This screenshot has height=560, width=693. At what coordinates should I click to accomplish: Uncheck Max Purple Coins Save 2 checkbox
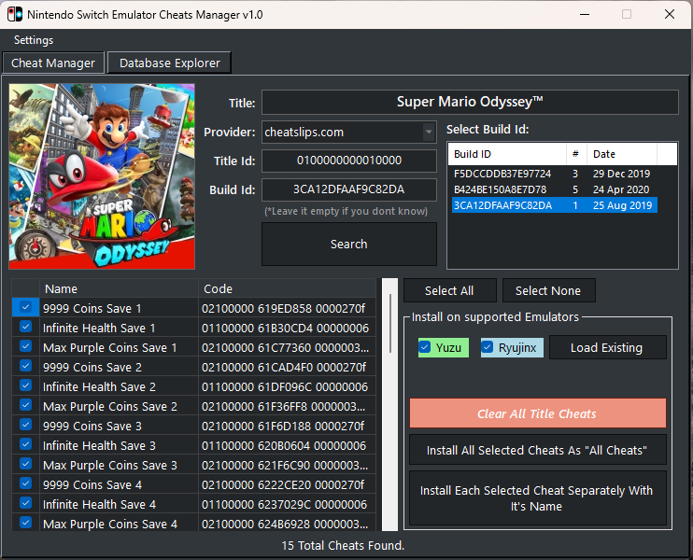point(25,405)
